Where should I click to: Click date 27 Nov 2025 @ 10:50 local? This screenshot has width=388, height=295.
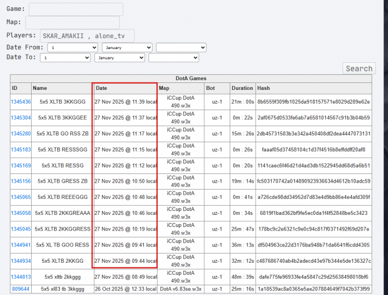(125, 181)
